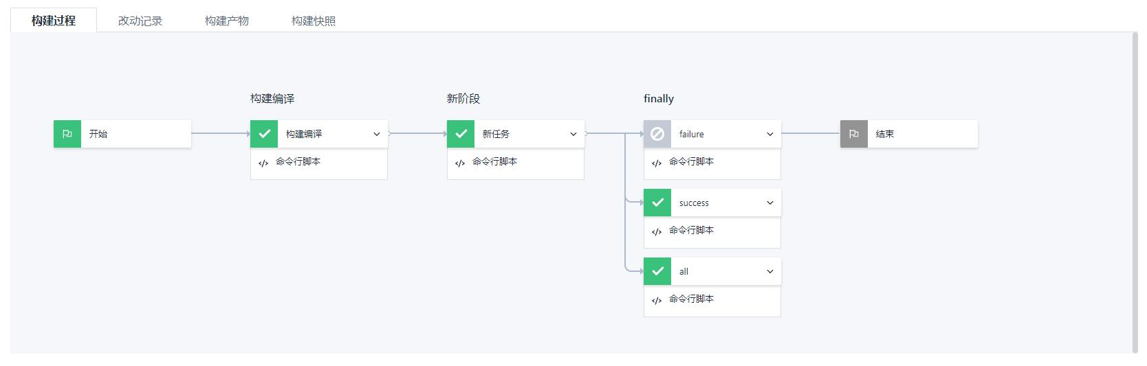Click 命令行脚本 step under success
The height and width of the screenshot is (366, 1147).
point(712,232)
